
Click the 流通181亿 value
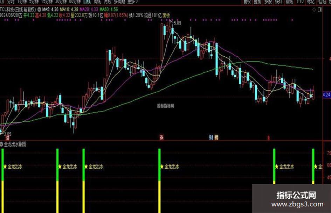(153, 15)
